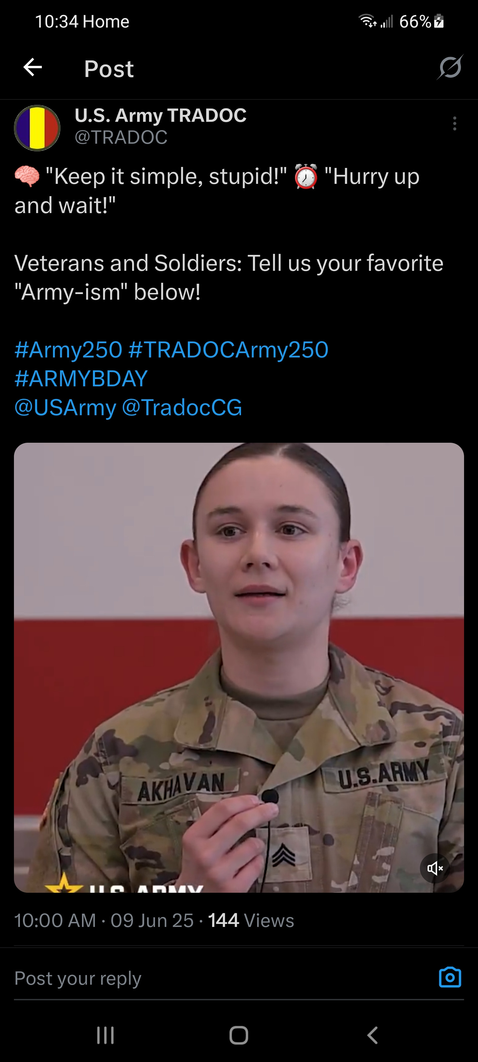The image size is (478, 1062).
Task: Open Grok slashed-circle icon top right
Action: click(450, 67)
